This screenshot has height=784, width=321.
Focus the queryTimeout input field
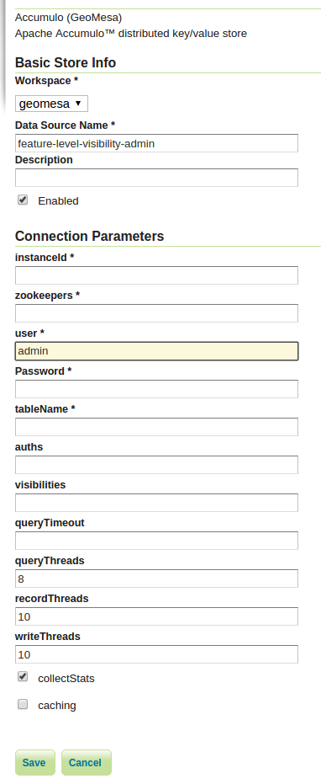[157, 541]
